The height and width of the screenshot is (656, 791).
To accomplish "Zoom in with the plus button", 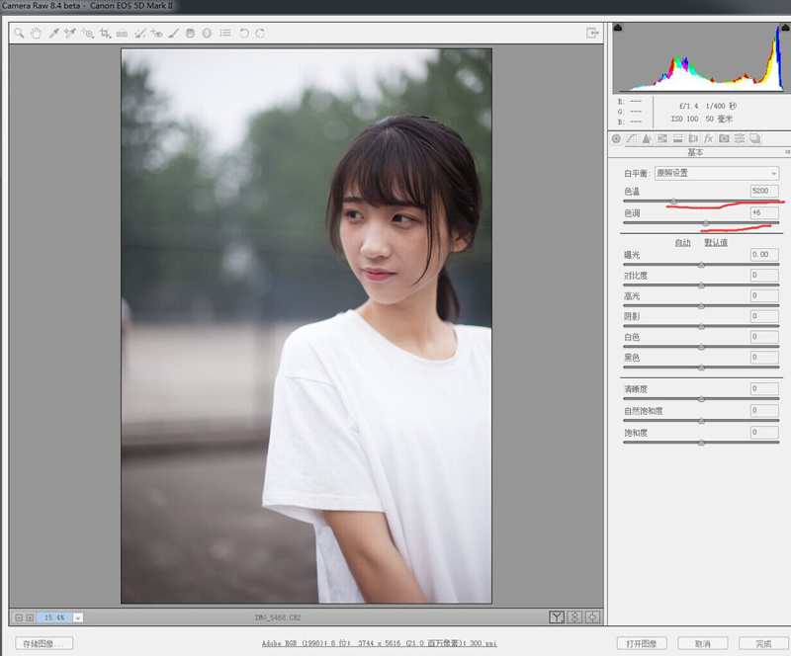I will tap(30, 617).
